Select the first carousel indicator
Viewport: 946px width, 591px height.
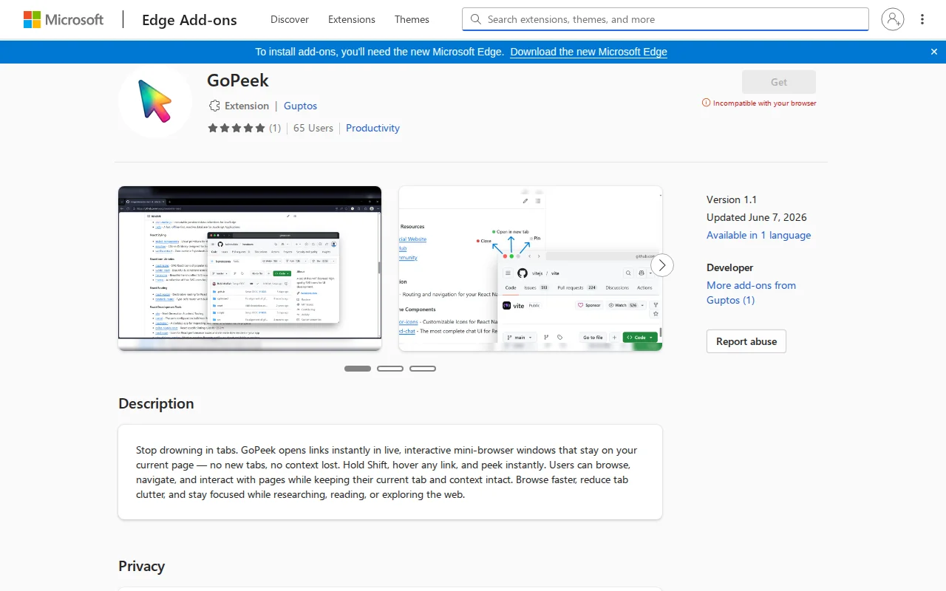[358, 368]
